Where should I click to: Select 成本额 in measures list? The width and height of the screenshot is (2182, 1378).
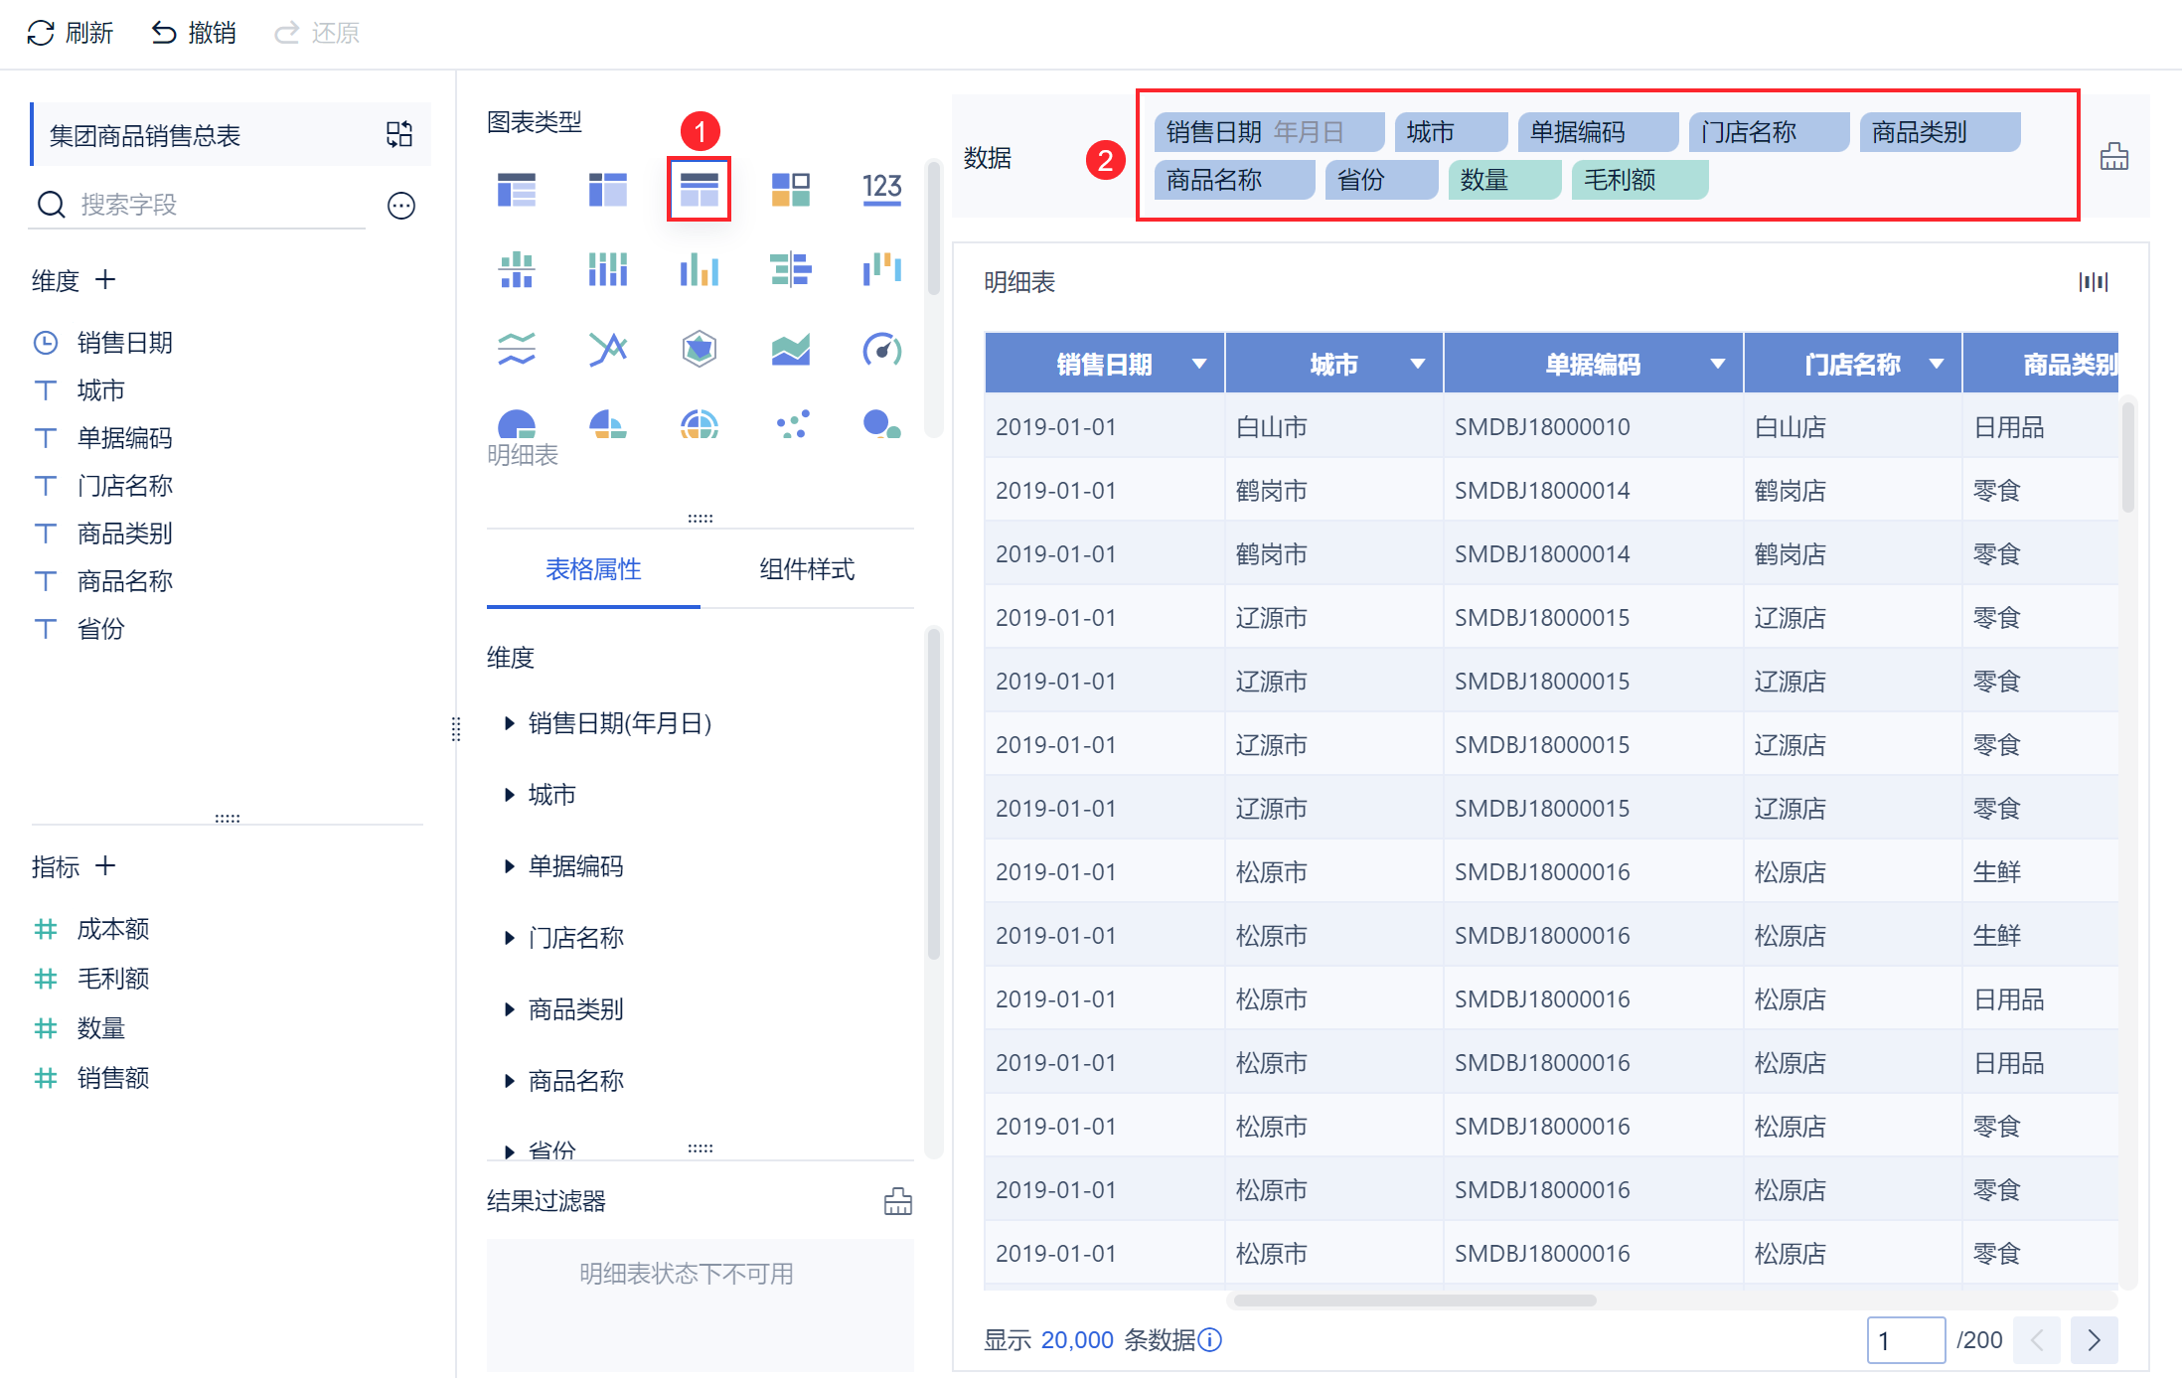113,929
